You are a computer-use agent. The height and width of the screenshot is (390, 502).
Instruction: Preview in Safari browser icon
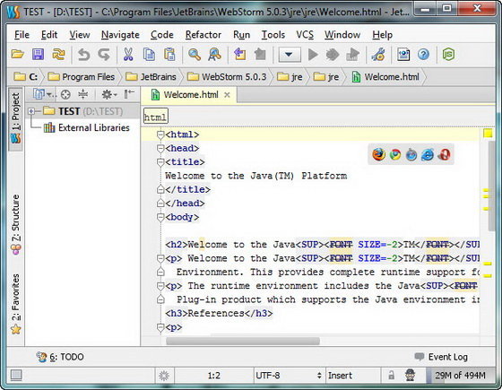click(411, 155)
